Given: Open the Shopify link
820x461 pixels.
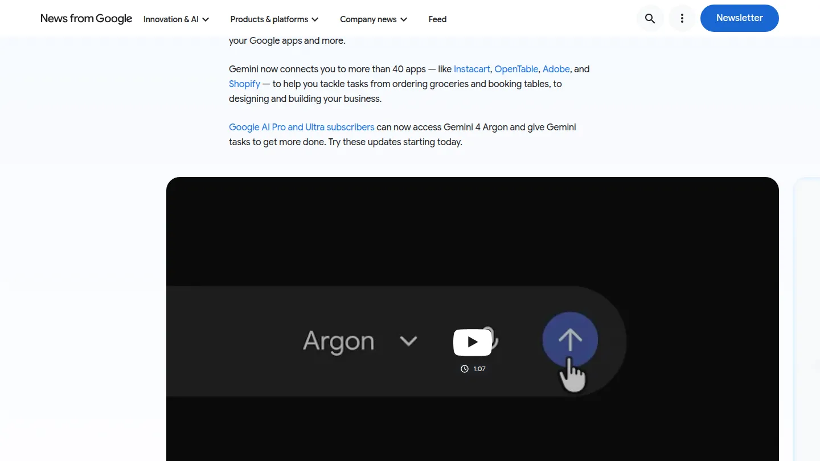Looking at the screenshot, I should click(x=244, y=84).
